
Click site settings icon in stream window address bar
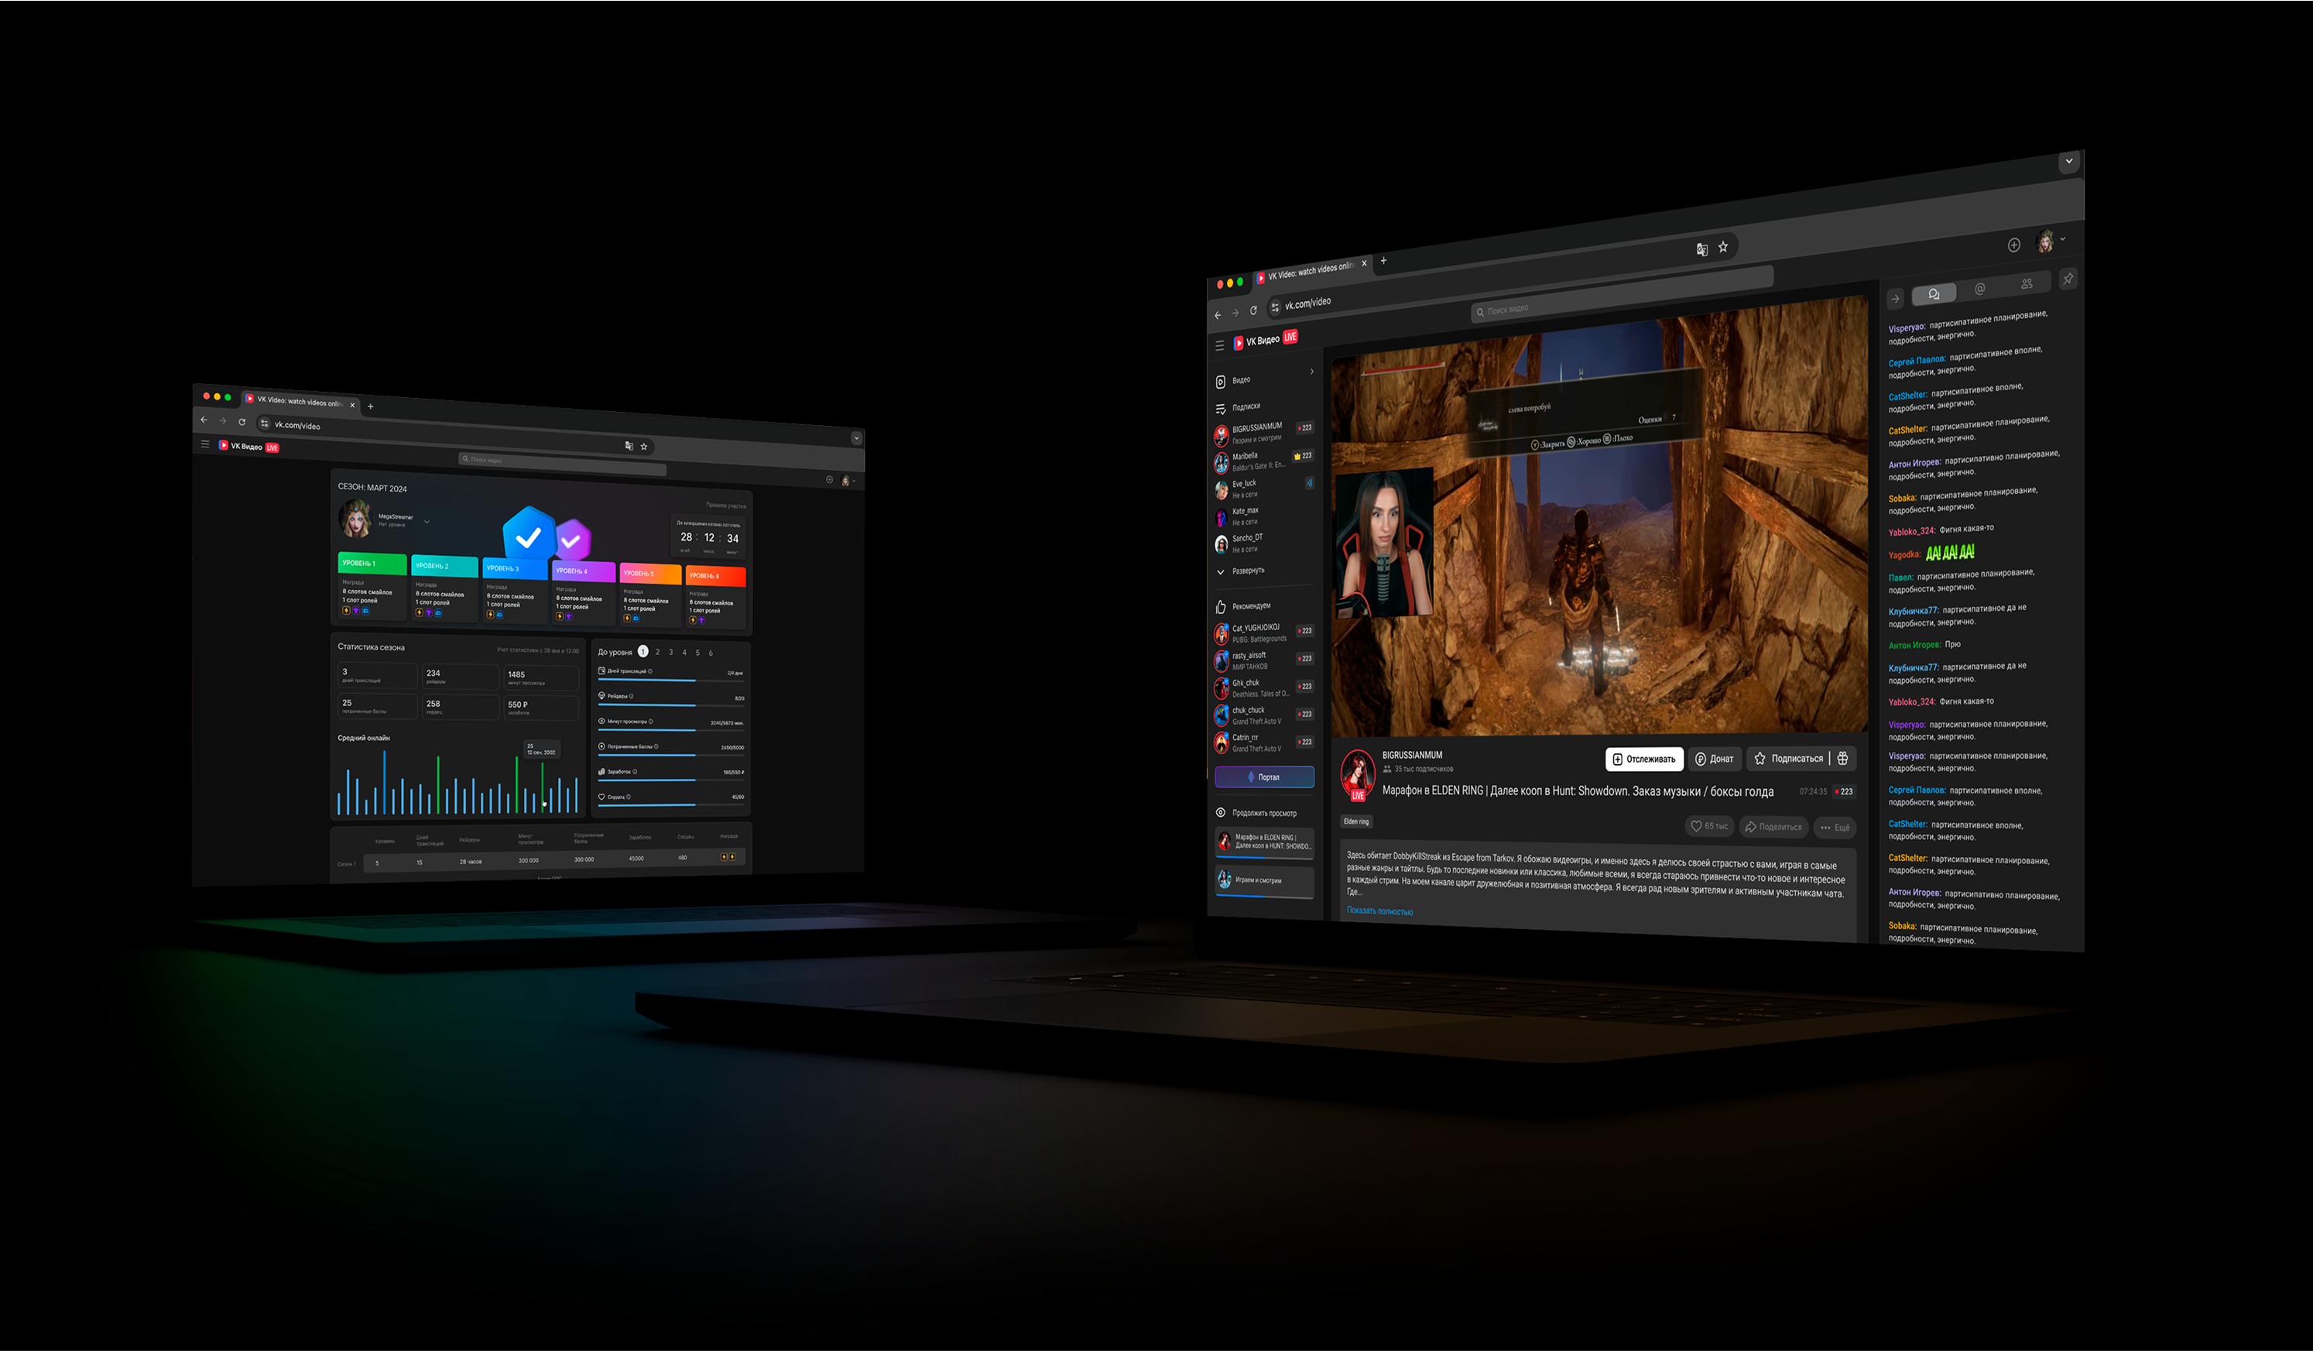tap(1275, 307)
